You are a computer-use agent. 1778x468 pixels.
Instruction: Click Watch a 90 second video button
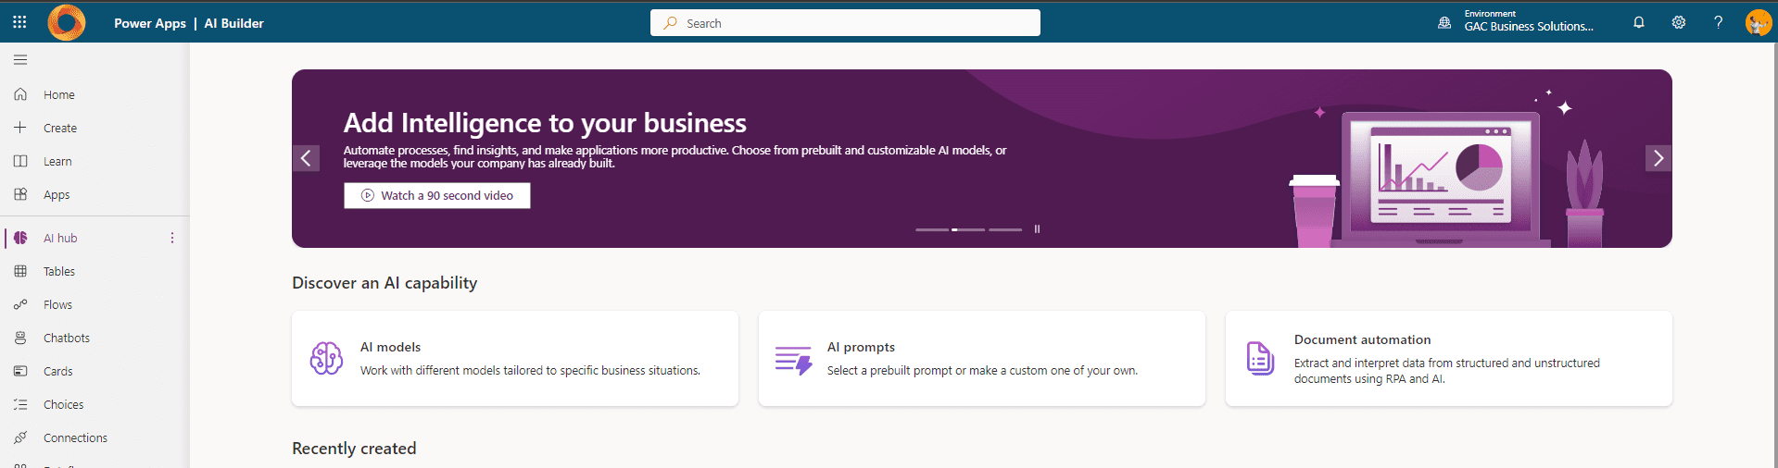tap(437, 195)
